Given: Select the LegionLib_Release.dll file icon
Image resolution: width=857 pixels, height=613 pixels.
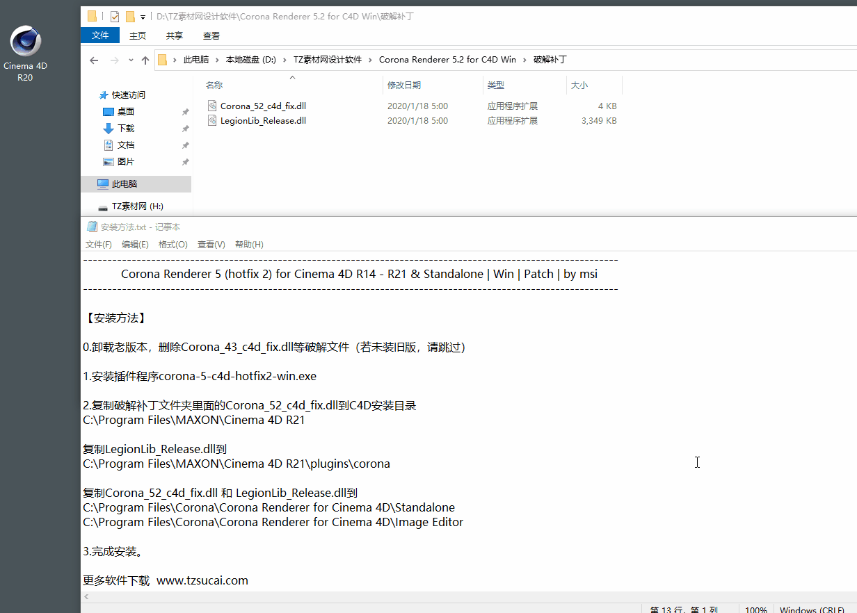Looking at the screenshot, I should coord(213,121).
